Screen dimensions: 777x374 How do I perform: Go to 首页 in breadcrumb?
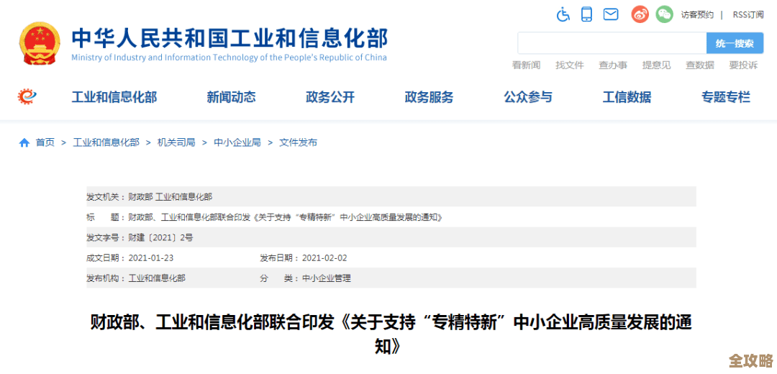tap(45, 142)
